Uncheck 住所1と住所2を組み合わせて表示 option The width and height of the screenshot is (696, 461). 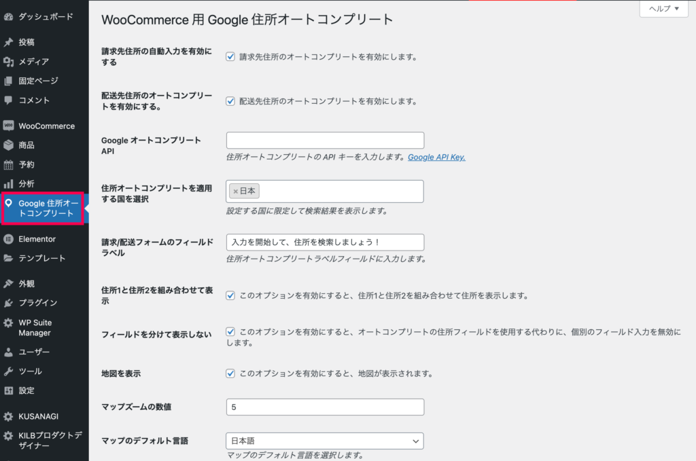pos(230,295)
